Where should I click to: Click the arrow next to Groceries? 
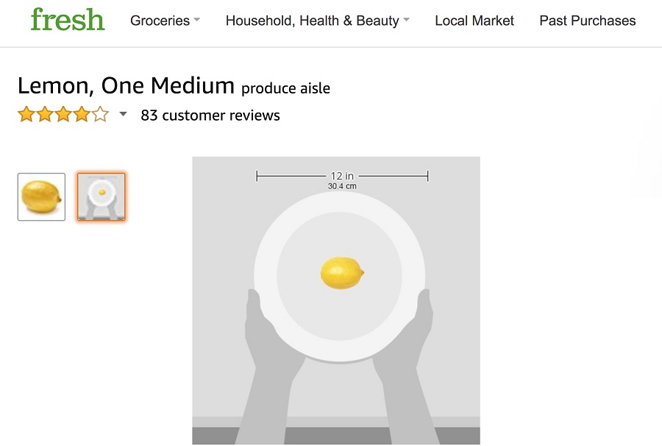[x=196, y=20]
